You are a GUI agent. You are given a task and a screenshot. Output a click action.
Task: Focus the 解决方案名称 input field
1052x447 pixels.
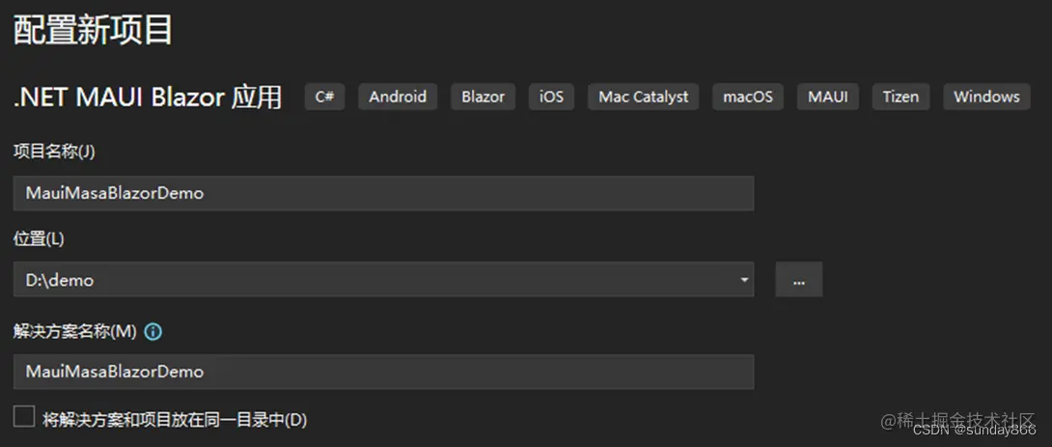click(x=384, y=372)
